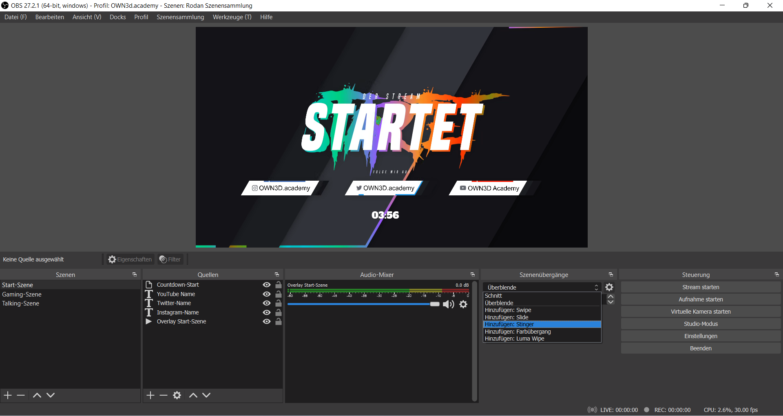Open Einstellungen from the Steuerung panel
Image resolution: width=783 pixels, height=416 pixels.
(x=701, y=336)
